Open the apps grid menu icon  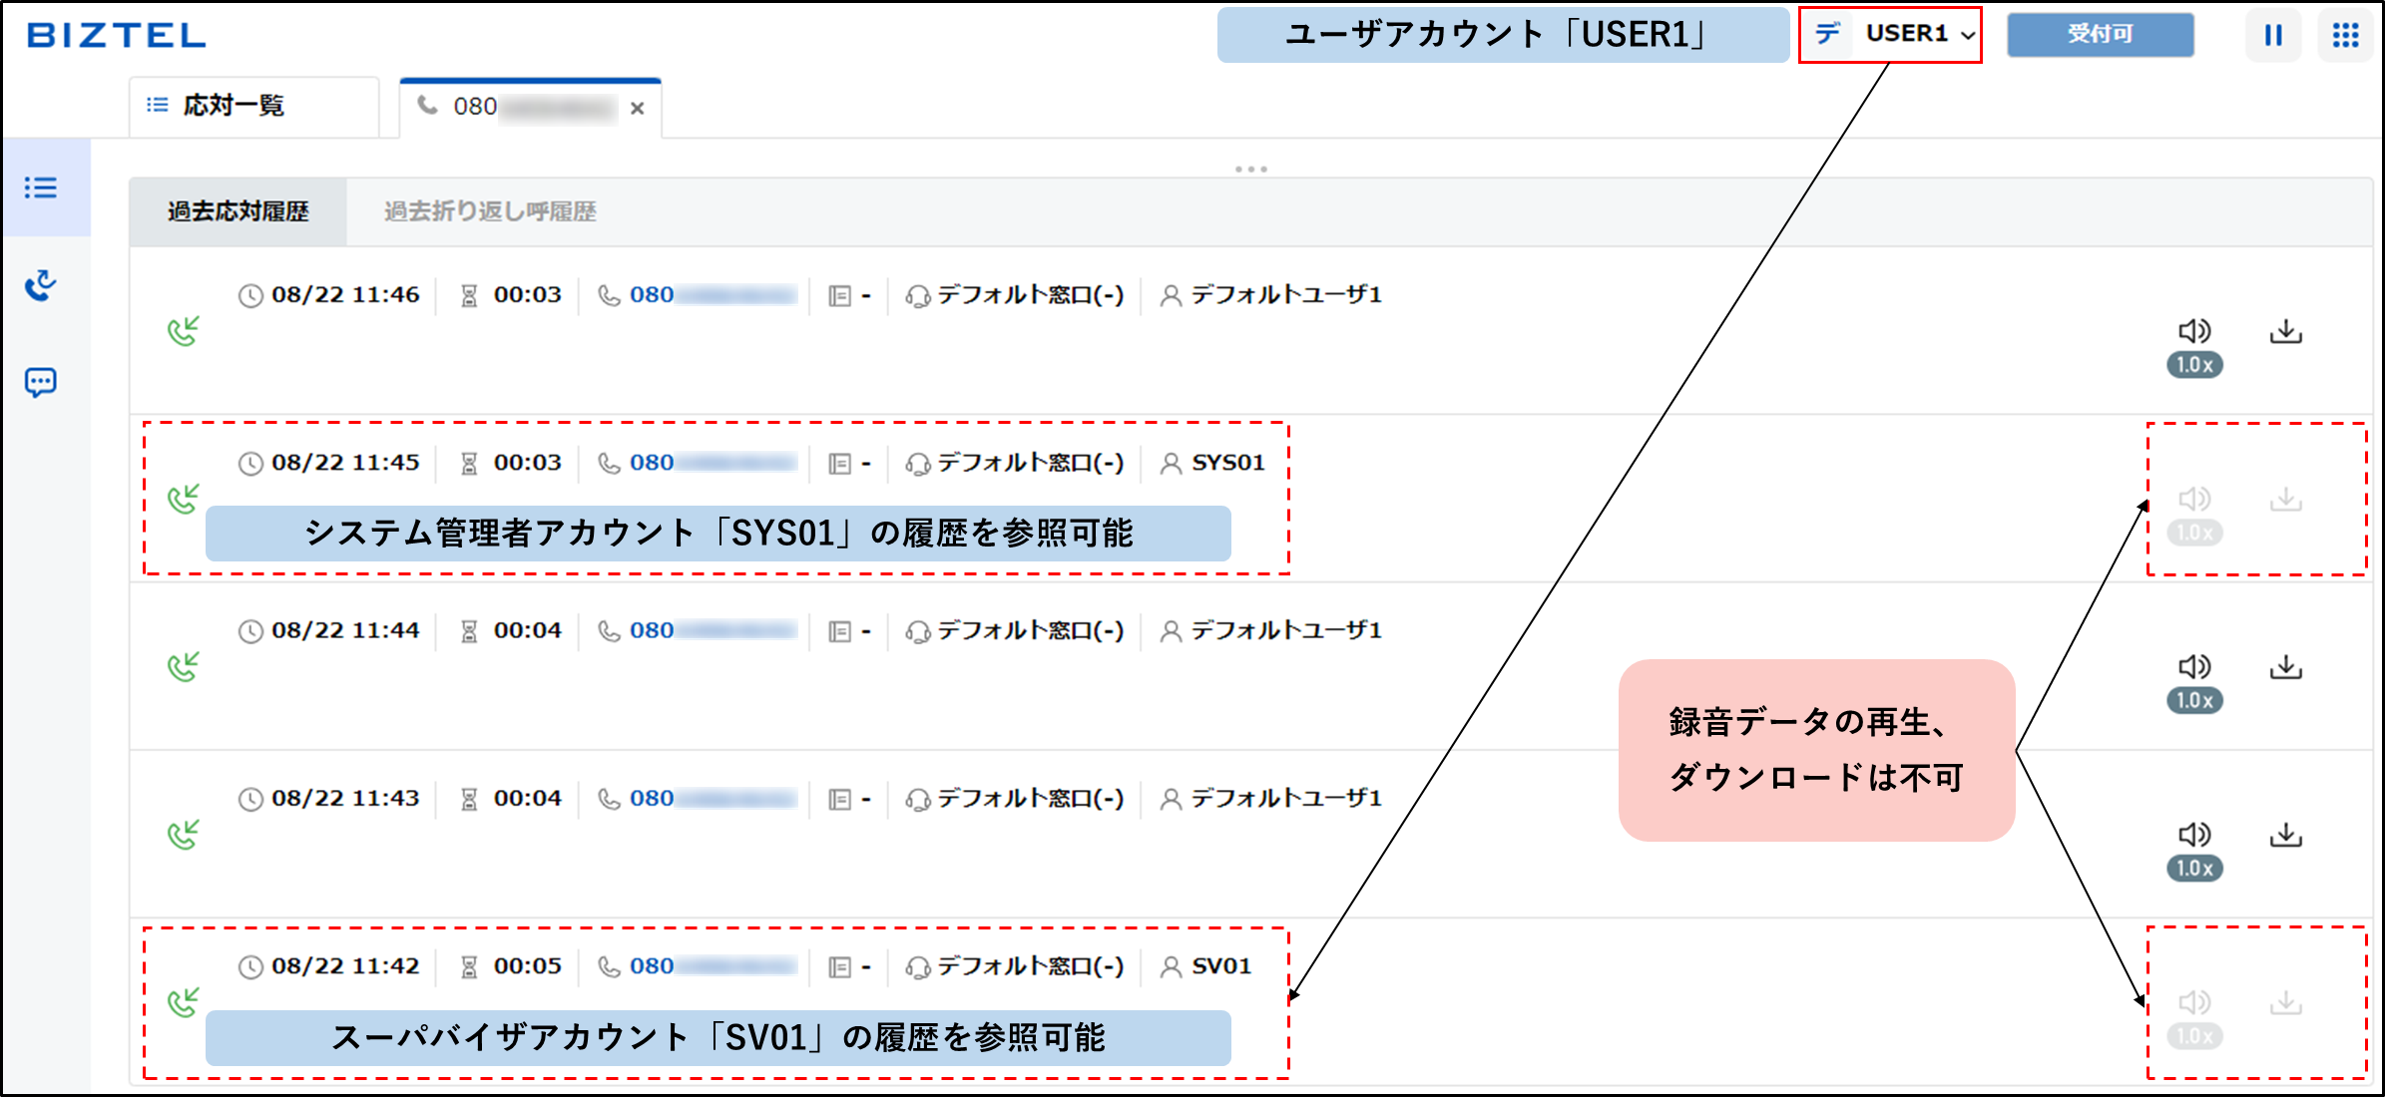tap(2345, 35)
